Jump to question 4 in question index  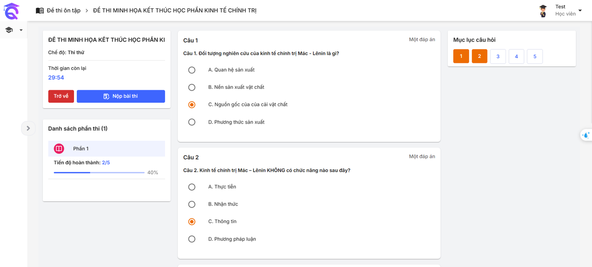point(516,56)
